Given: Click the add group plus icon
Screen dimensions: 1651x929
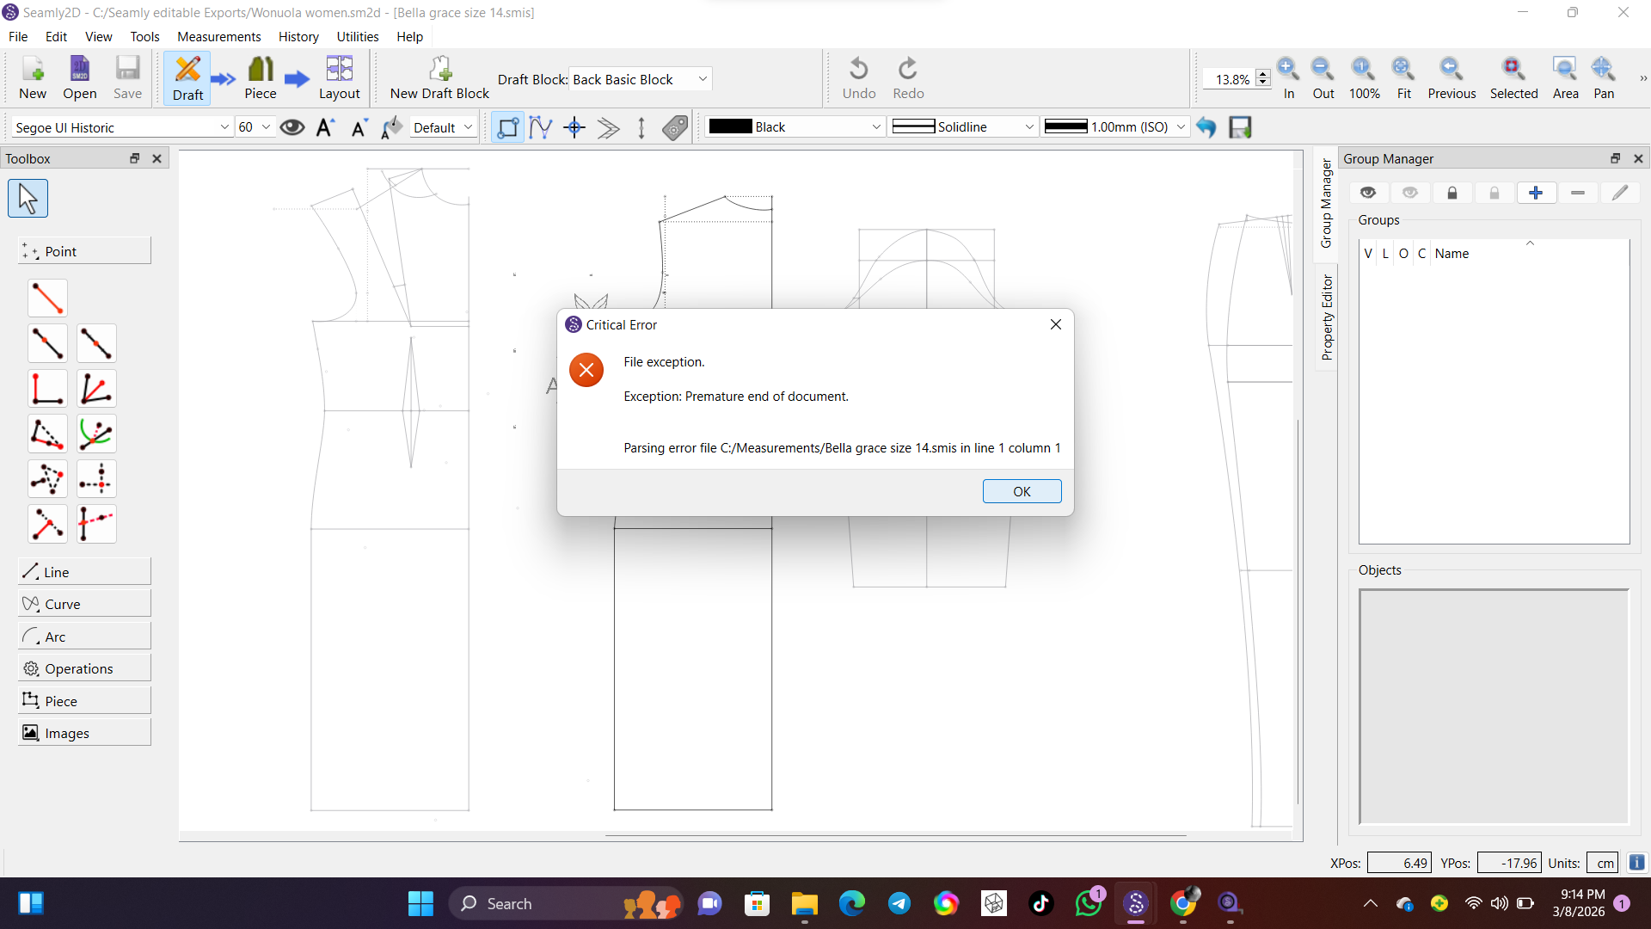Looking at the screenshot, I should [1536, 193].
